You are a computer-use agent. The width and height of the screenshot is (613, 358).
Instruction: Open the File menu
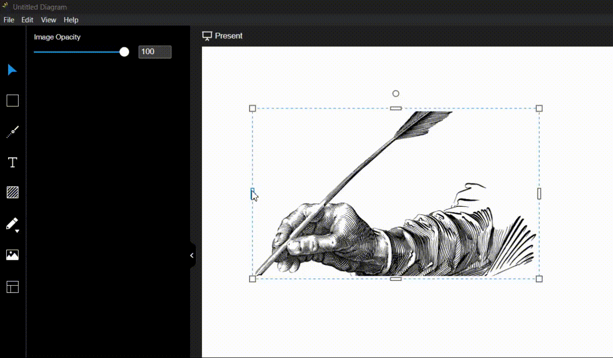(9, 20)
